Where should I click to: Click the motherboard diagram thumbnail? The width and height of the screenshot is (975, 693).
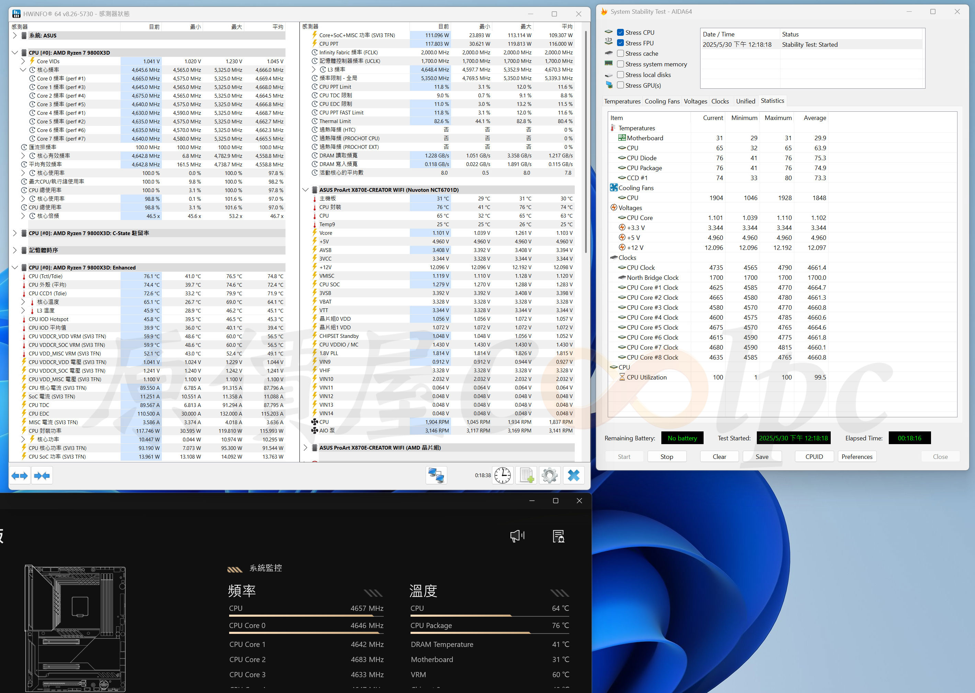pyautogui.click(x=75, y=628)
